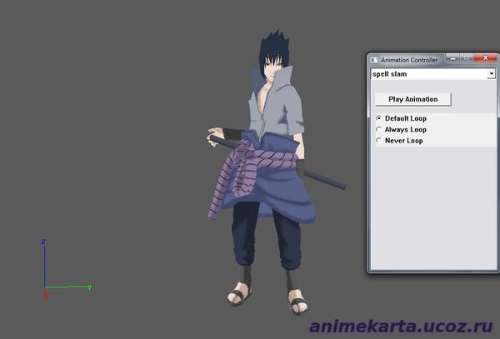This screenshot has width=500, height=339.
Task: Click the Play Animation button
Action: (413, 99)
